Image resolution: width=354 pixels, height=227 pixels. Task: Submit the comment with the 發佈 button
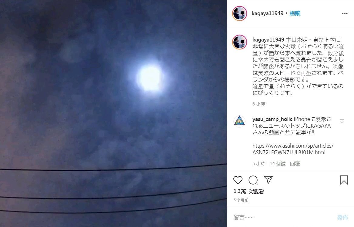point(342,217)
